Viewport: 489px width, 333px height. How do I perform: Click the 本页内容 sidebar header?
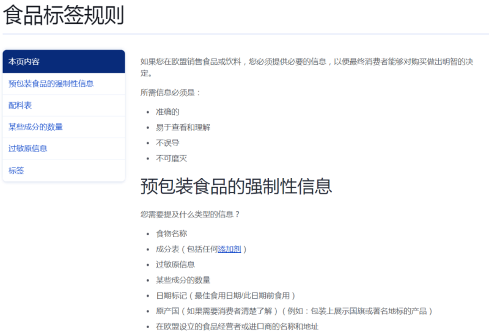point(24,62)
